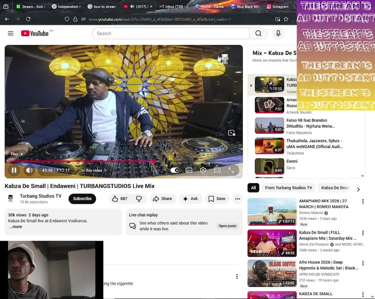Focus the YouTube search field
The height and width of the screenshot is (299, 375).
point(171,33)
